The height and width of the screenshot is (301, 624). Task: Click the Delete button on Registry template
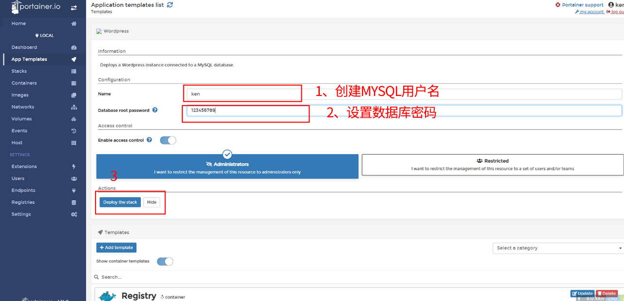[x=607, y=294]
